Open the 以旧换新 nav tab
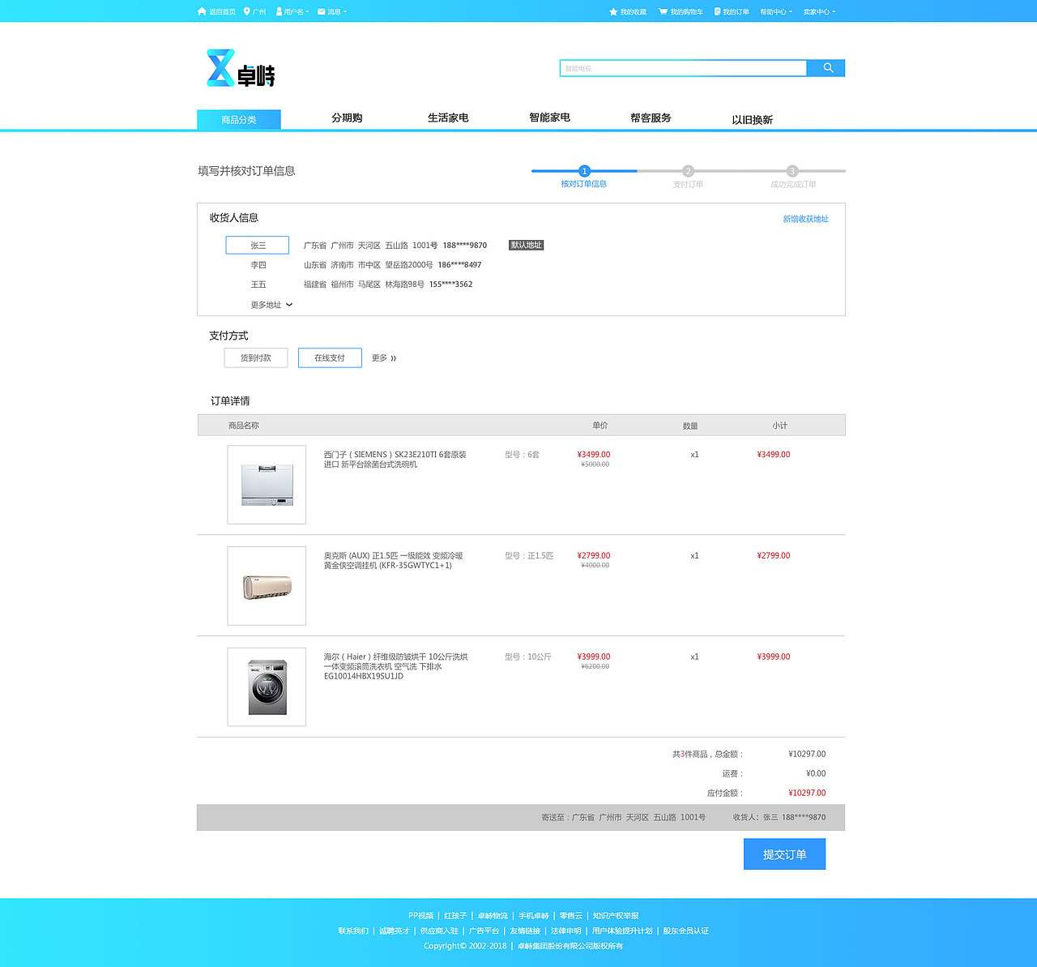The height and width of the screenshot is (967, 1037). pos(752,119)
